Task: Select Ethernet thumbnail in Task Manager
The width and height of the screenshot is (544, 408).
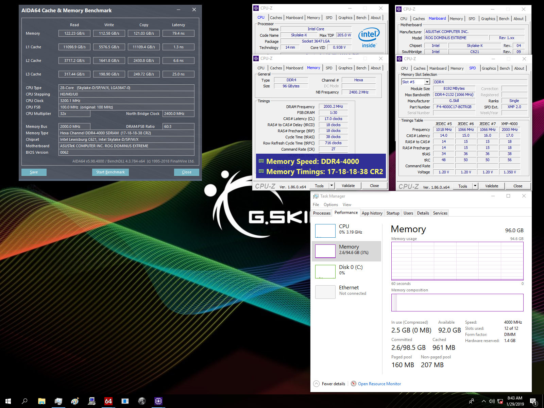Action: (x=325, y=292)
